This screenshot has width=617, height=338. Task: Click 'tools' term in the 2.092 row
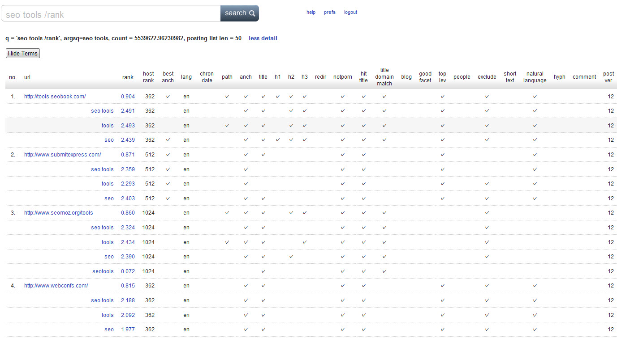coord(108,315)
